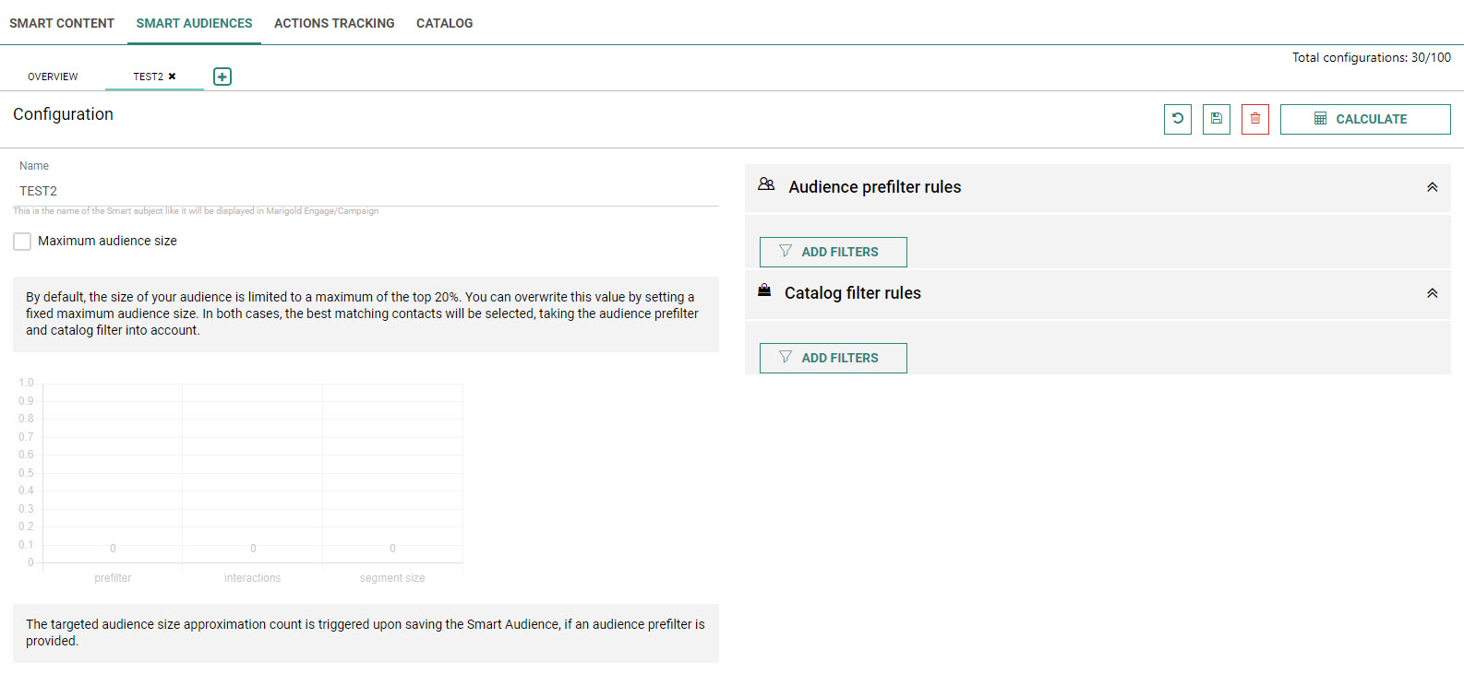Switch to the Smart Content tab

pos(62,23)
